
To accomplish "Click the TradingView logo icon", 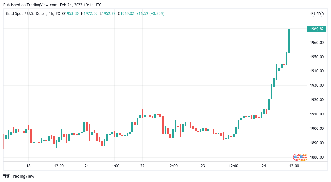I will (6, 176).
